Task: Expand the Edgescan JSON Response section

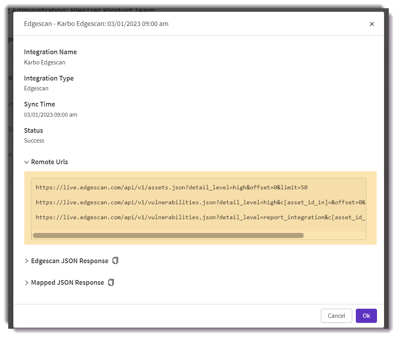Action: tap(26, 261)
